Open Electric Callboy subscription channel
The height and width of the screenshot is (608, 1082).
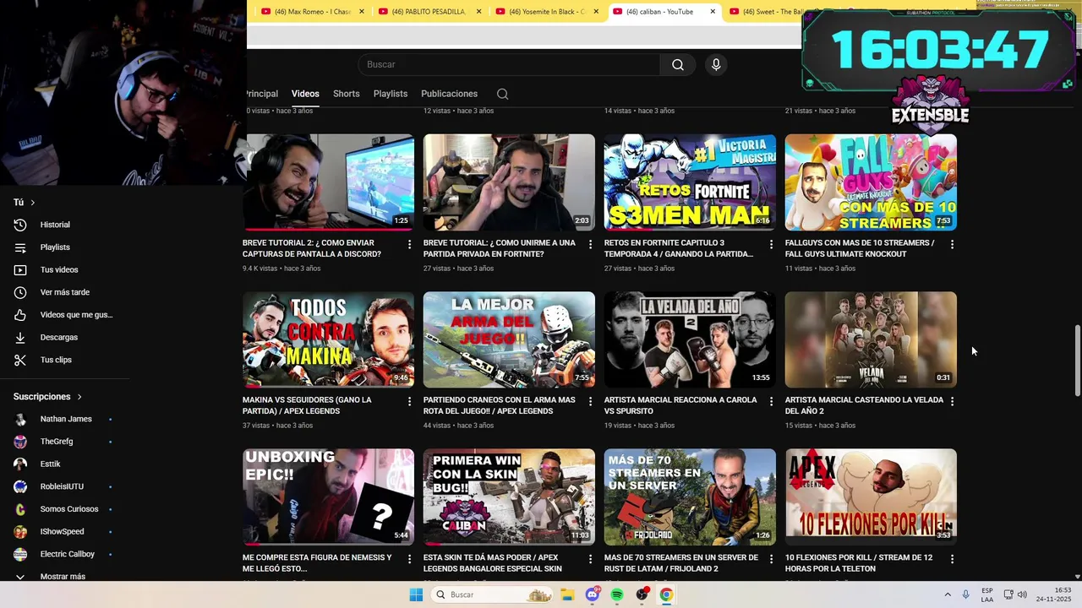[68, 554]
